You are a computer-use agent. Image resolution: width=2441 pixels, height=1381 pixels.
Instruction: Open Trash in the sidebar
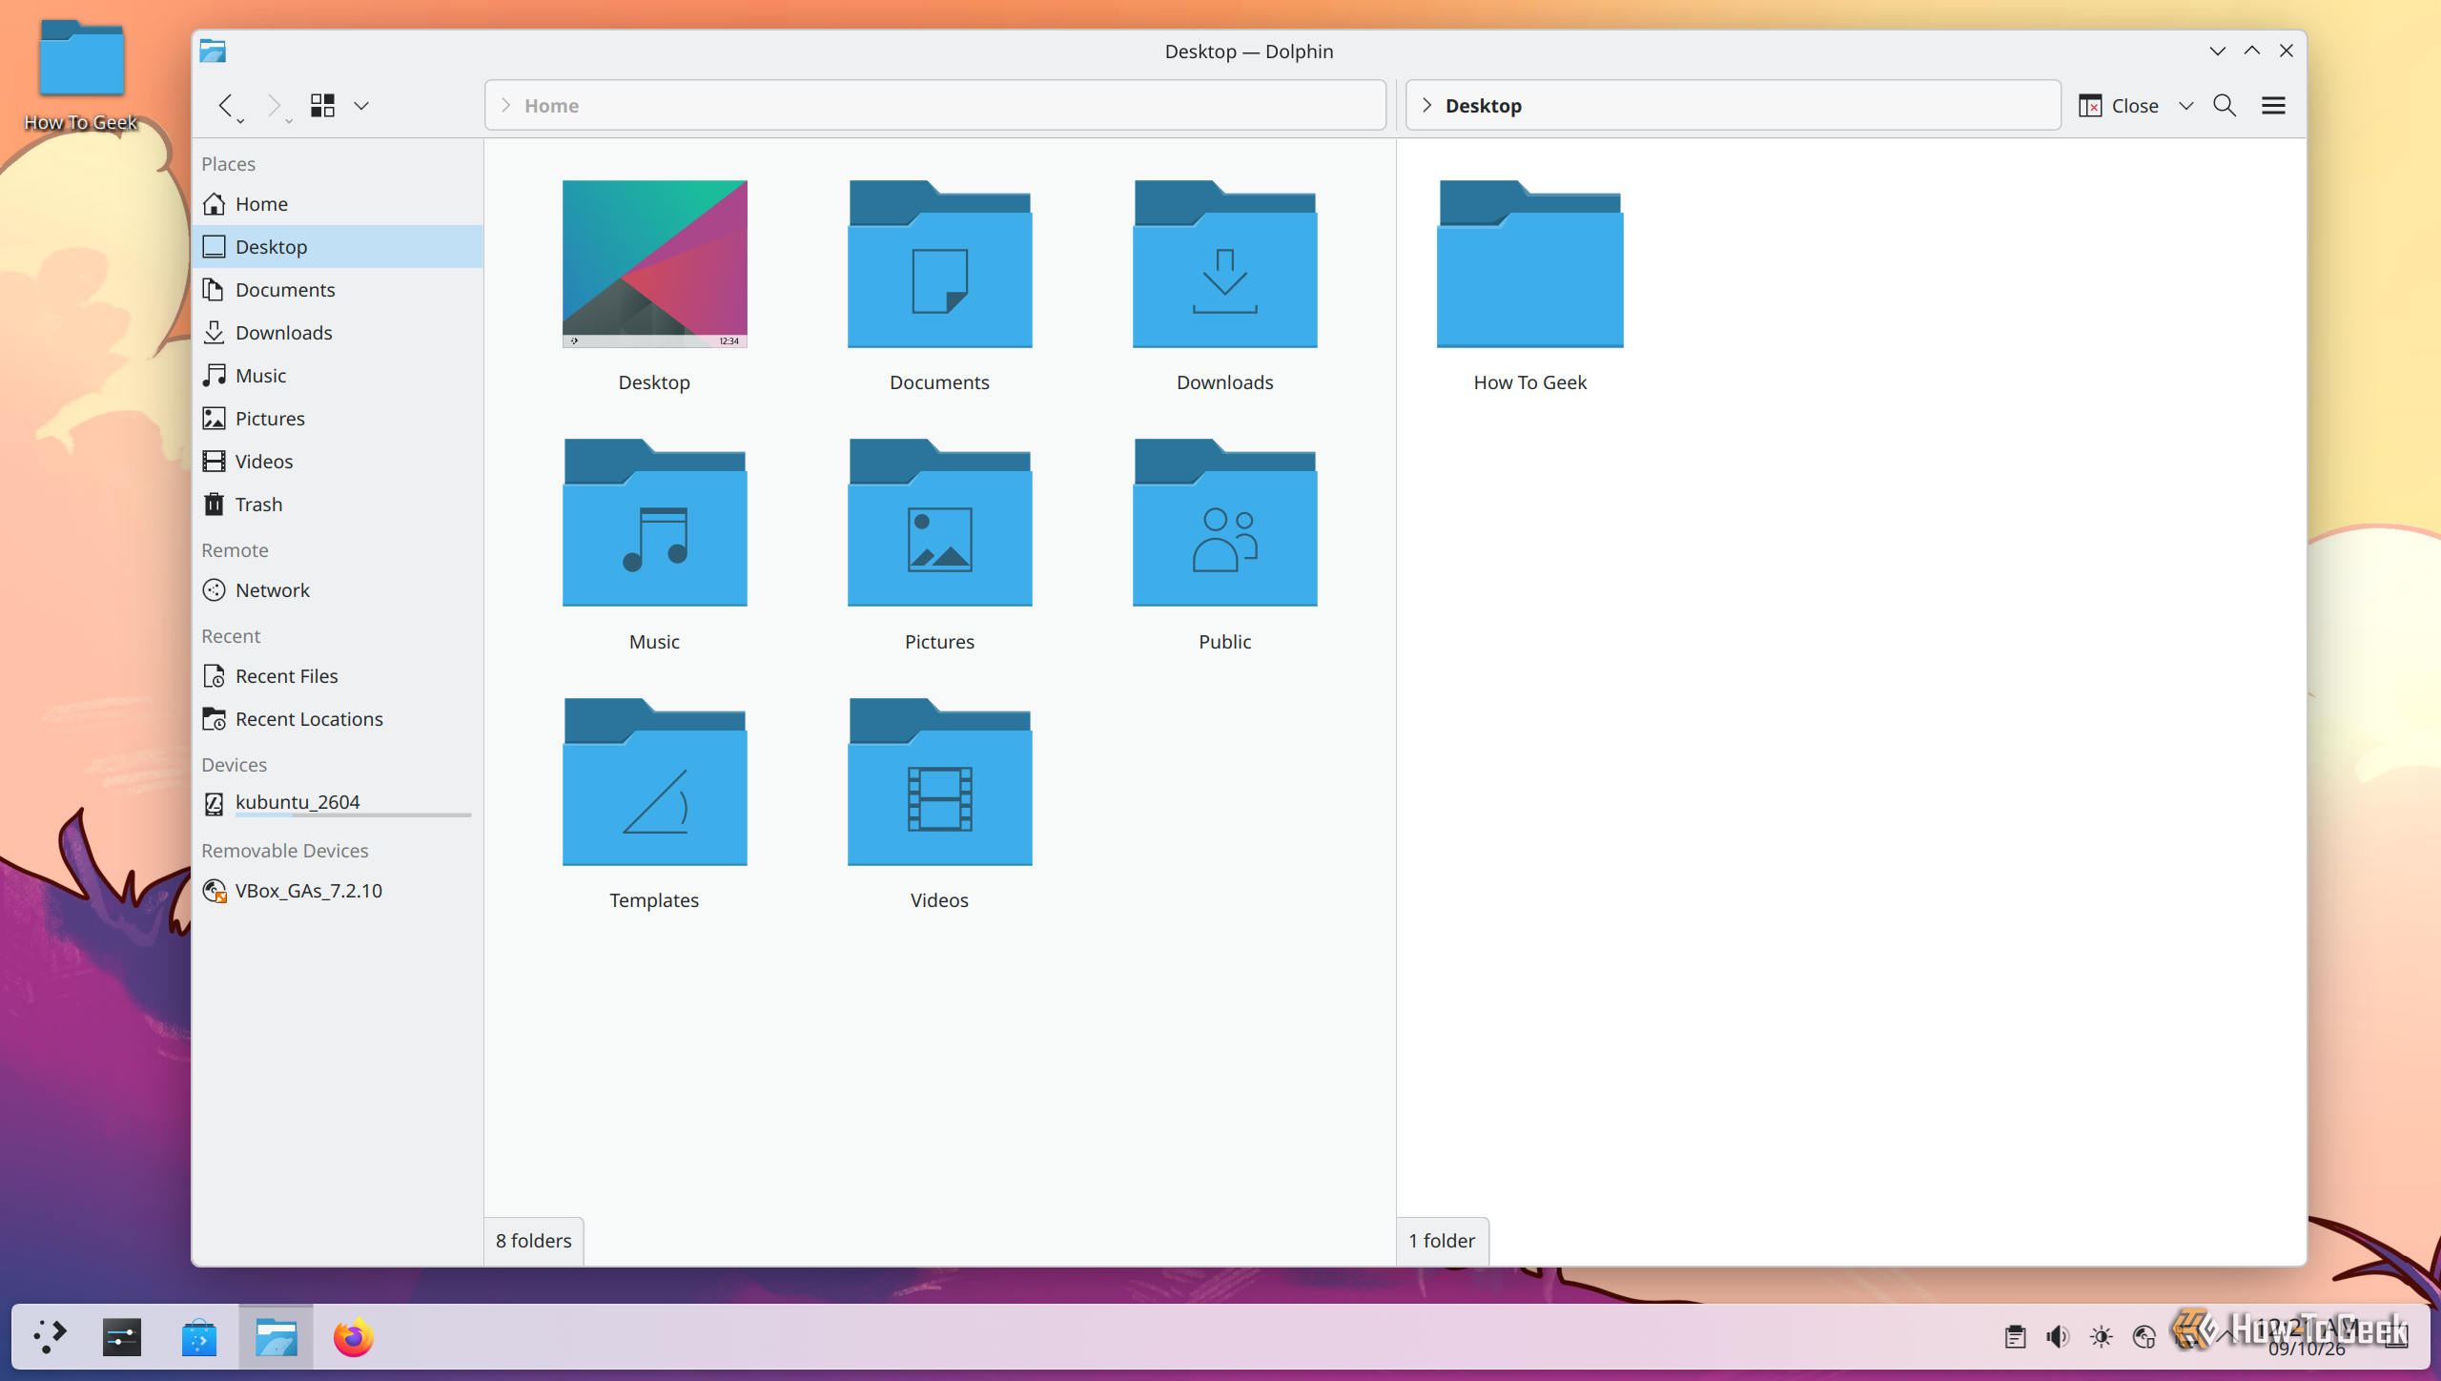click(338, 505)
